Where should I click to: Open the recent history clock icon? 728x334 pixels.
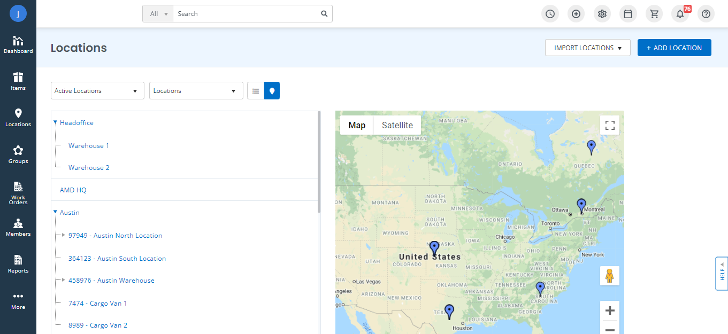pyautogui.click(x=550, y=14)
